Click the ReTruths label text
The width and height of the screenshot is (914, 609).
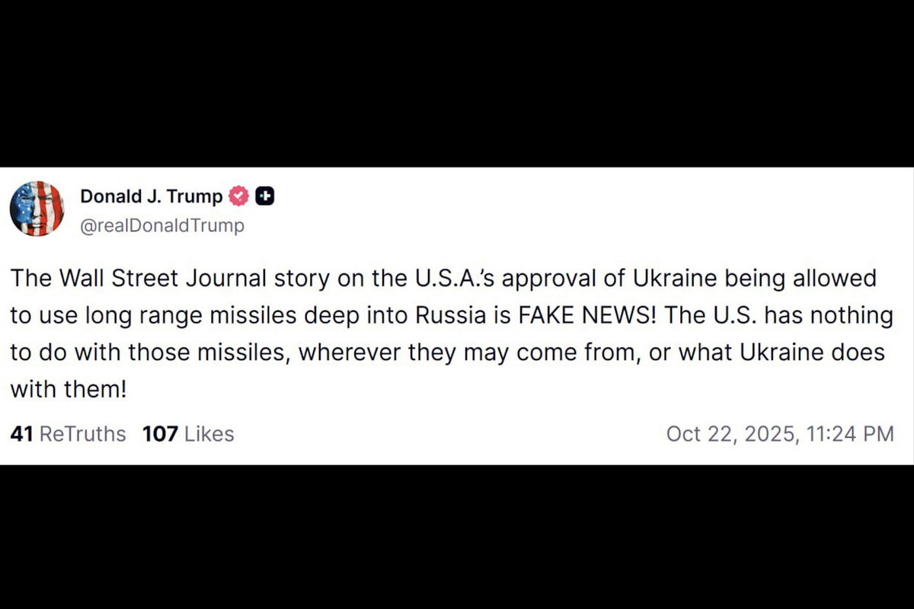click(x=83, y=433)
